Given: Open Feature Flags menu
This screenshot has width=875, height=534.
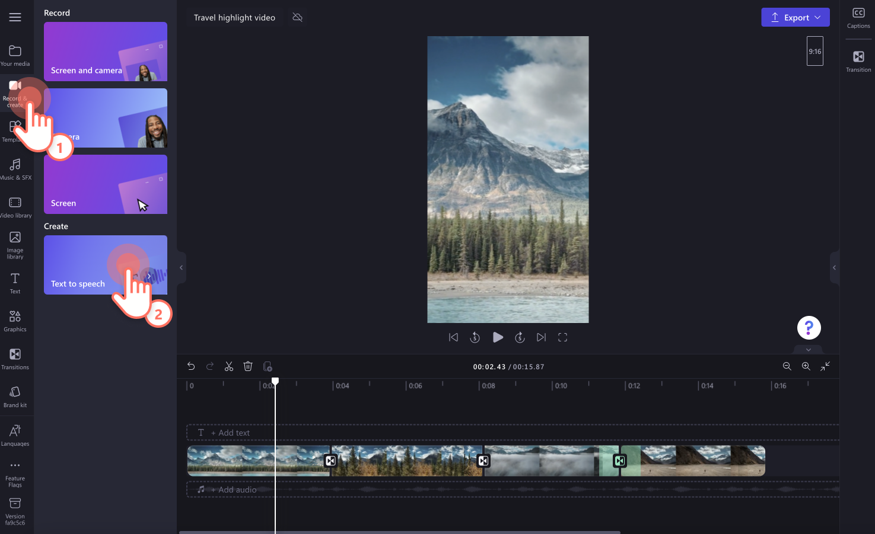Looking at the screenshot, I should pos(15,474).
